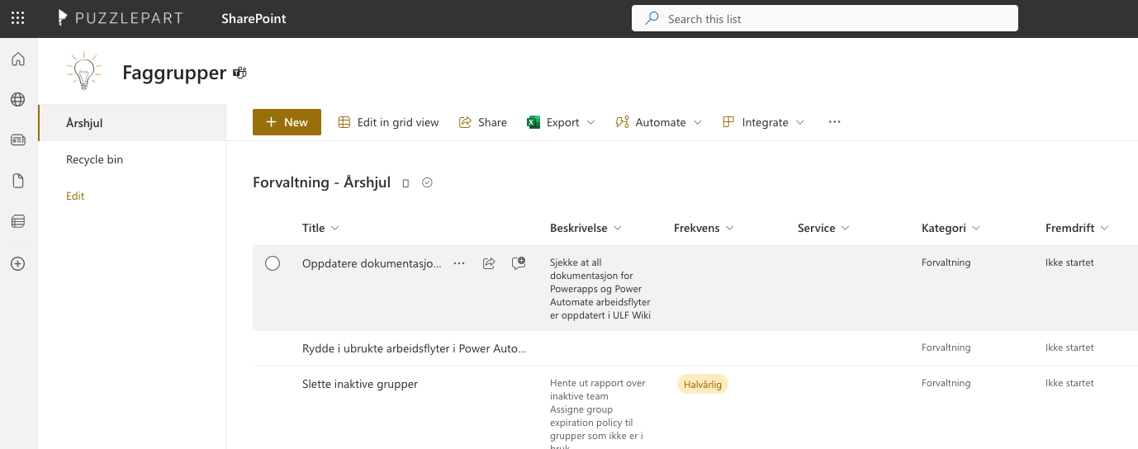This screenshot has width=1138, height=449.
Task: Open the Recycle bin navigation item
Action: pos(95,159)
